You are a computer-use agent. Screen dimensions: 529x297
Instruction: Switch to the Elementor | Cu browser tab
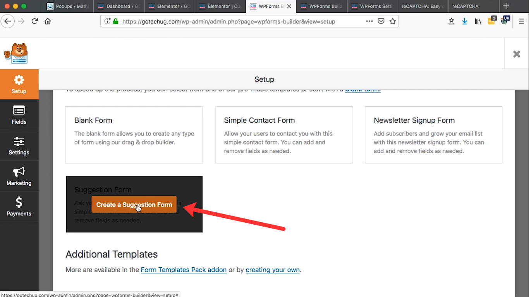(x=220, y=6)
